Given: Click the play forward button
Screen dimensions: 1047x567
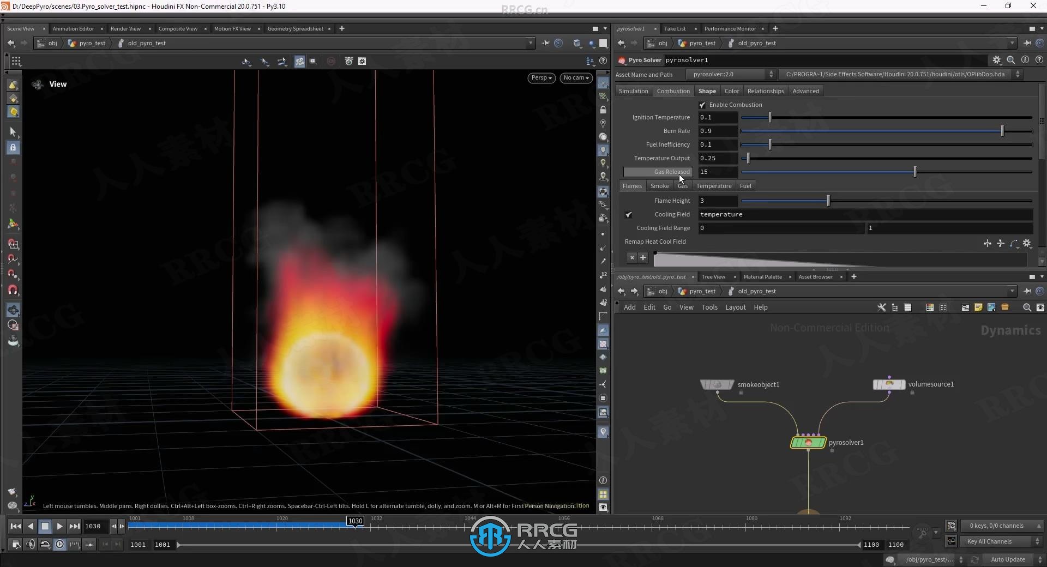Looking at the screenshot, I should (x=60, y=526).
